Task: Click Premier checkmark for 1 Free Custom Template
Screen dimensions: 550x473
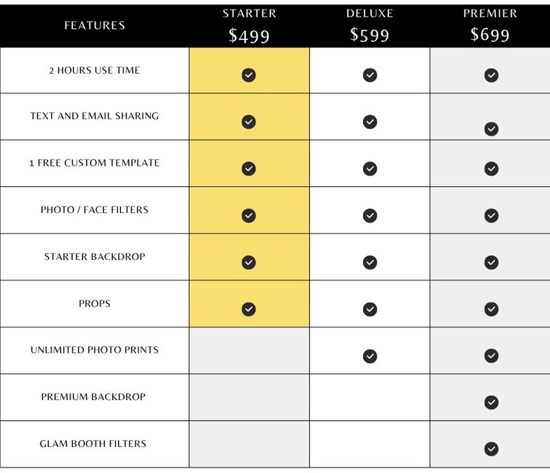Action: click(x=492, y=168)
